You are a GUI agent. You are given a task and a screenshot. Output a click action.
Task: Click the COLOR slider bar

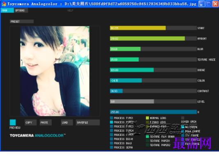[153, 80]
